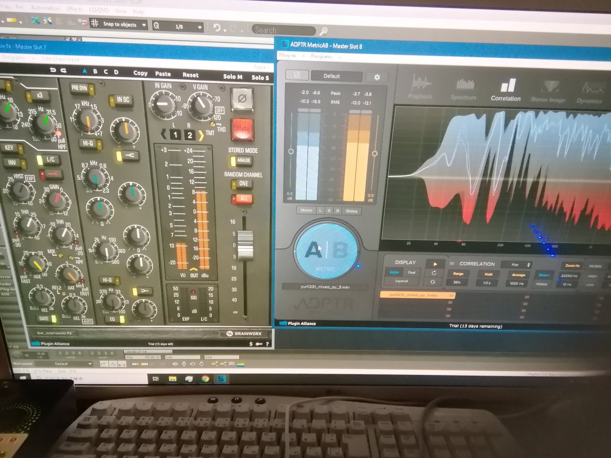Toggle the IN SC switch
This screenshot has height=458, width=611.
tap(121, 100)
